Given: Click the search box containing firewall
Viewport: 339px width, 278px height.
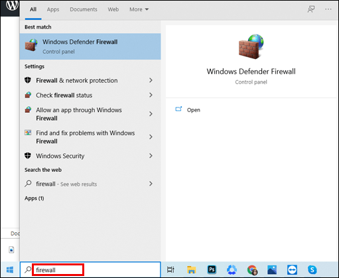Looking at the screenshot, I should tap(90, 270).
